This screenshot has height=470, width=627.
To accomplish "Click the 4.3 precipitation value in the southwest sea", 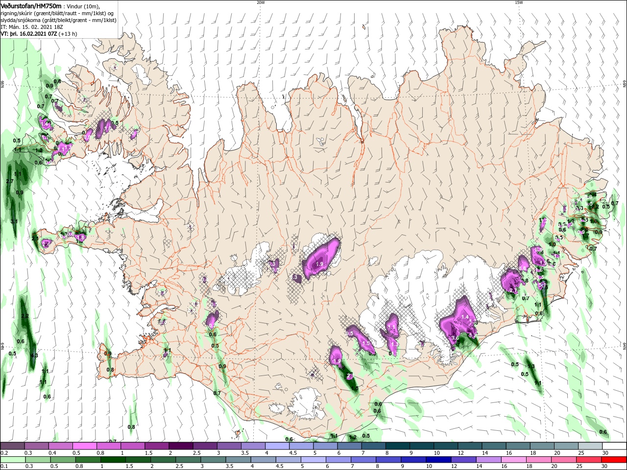I will (x=34, y=356).
